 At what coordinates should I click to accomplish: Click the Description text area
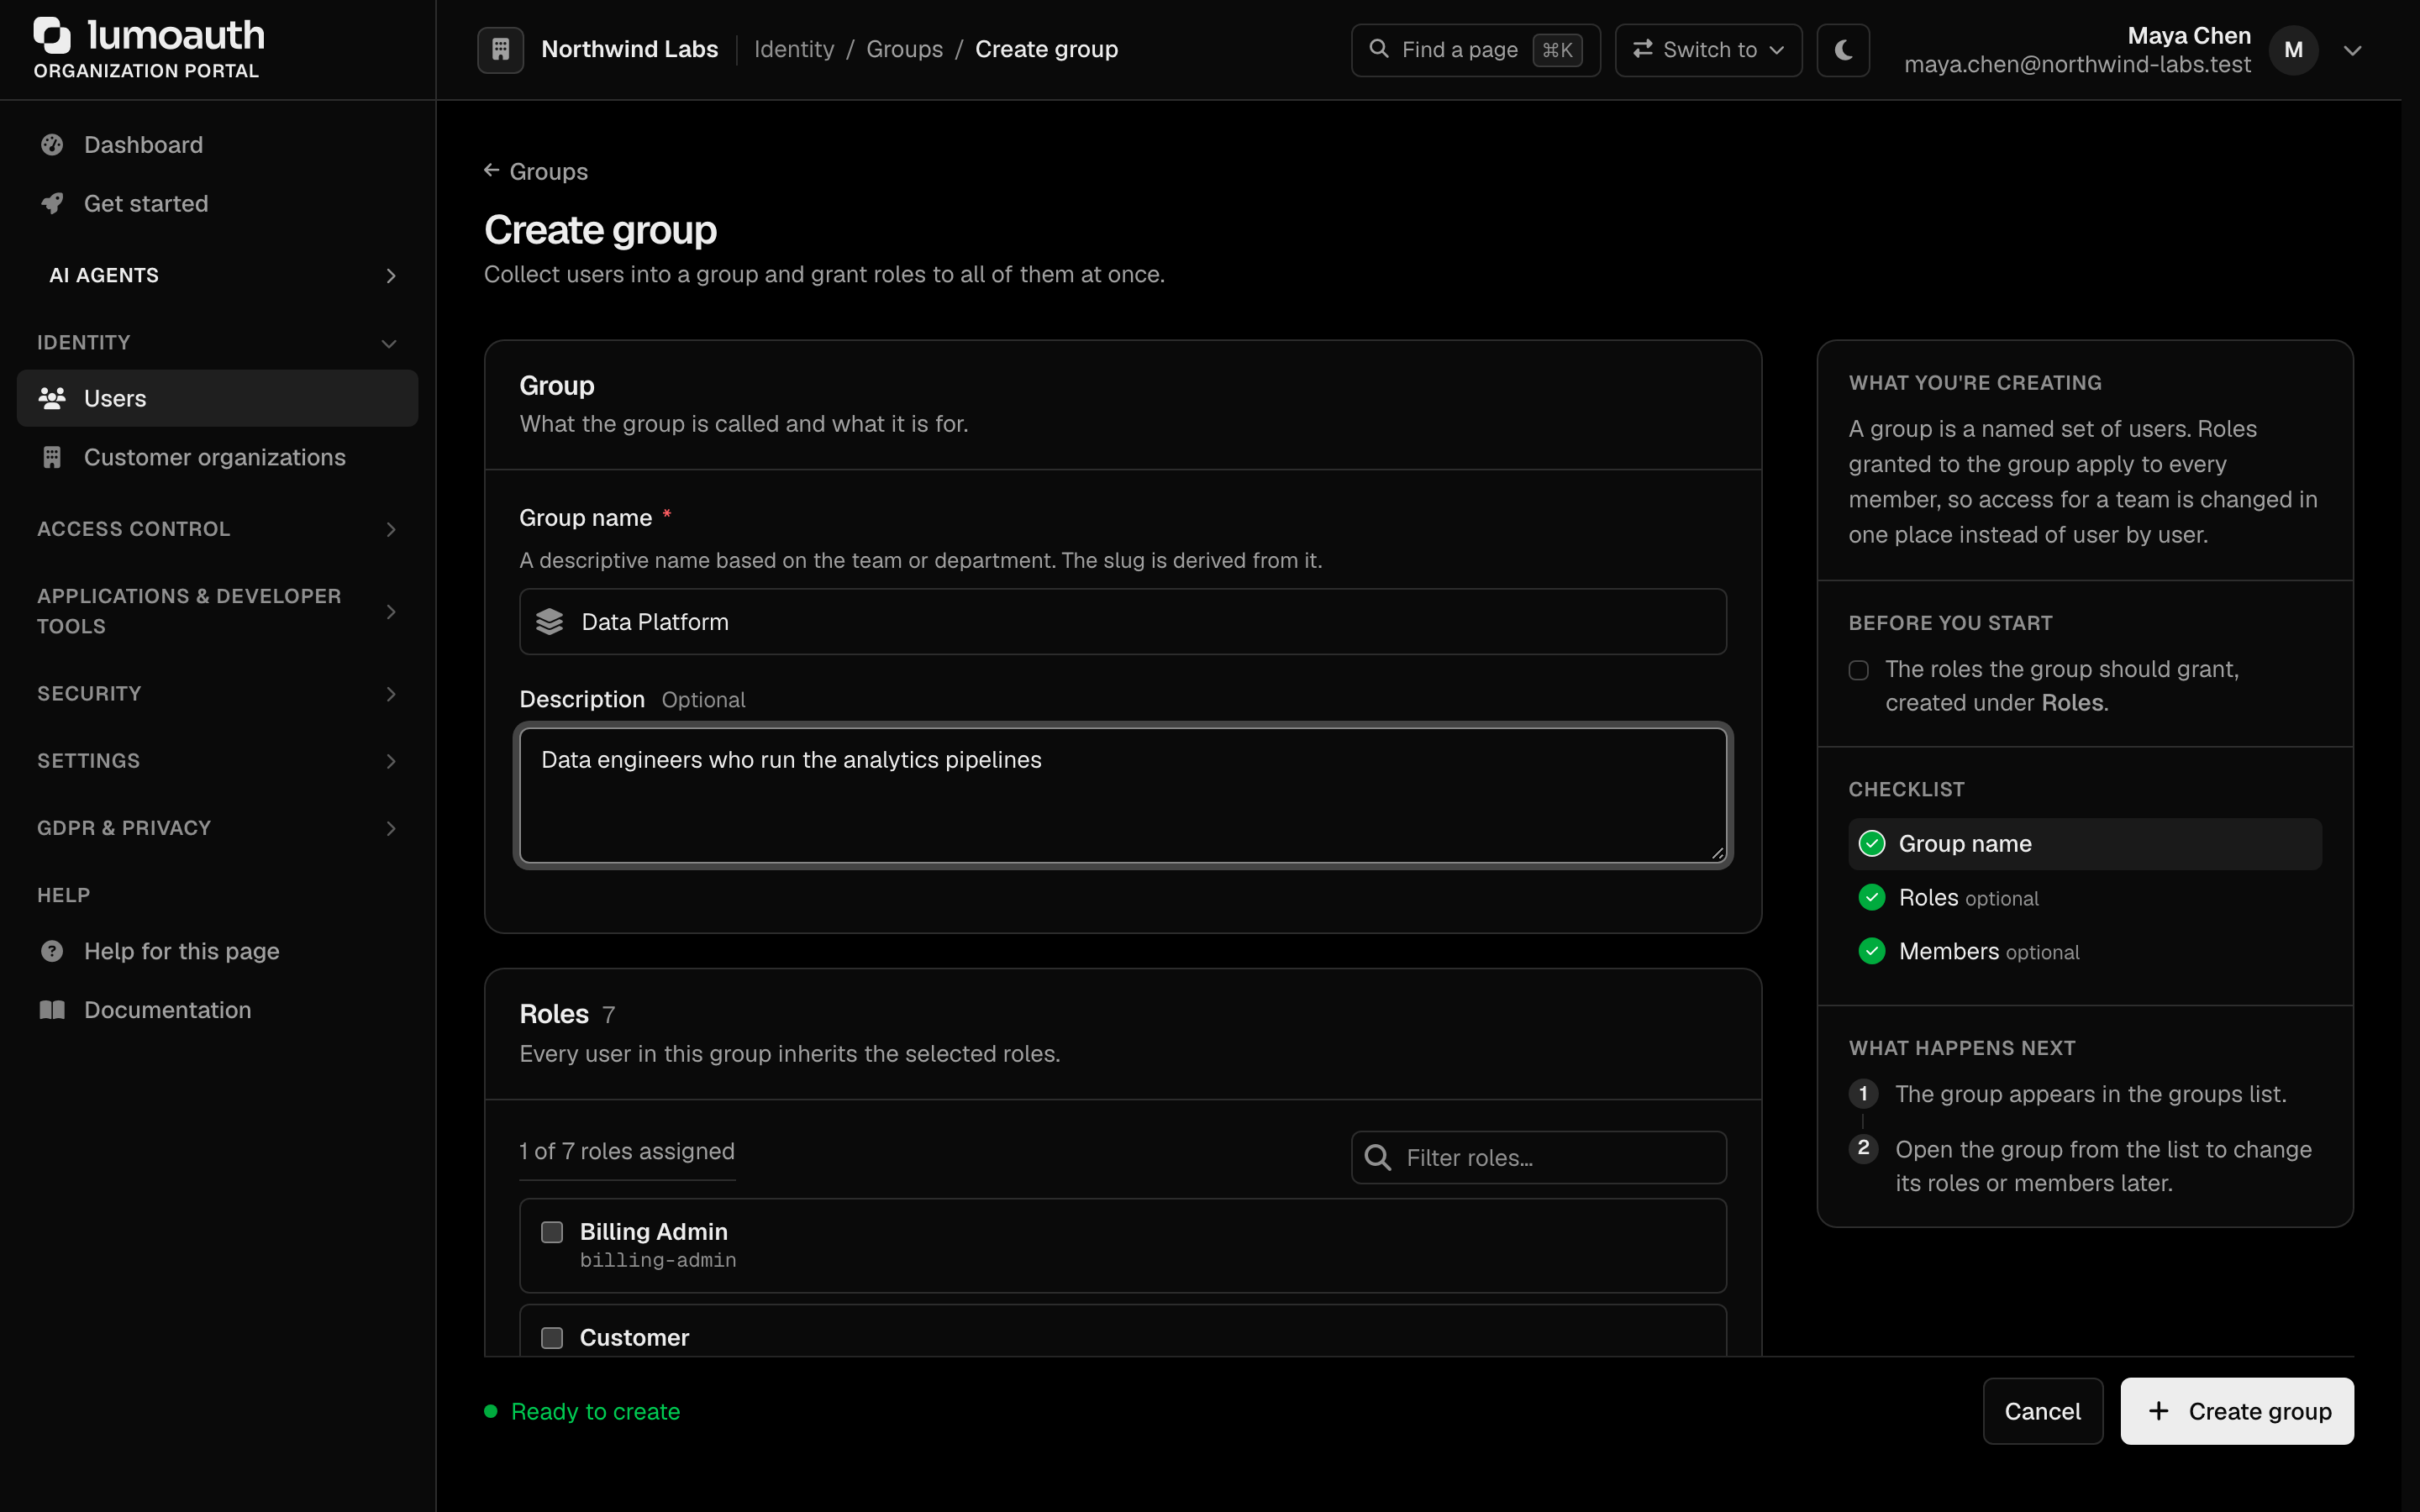point(1123,795)
